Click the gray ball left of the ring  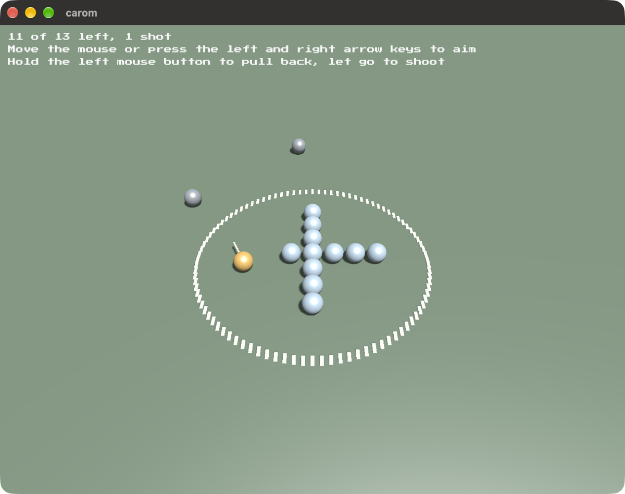(193, 197)
